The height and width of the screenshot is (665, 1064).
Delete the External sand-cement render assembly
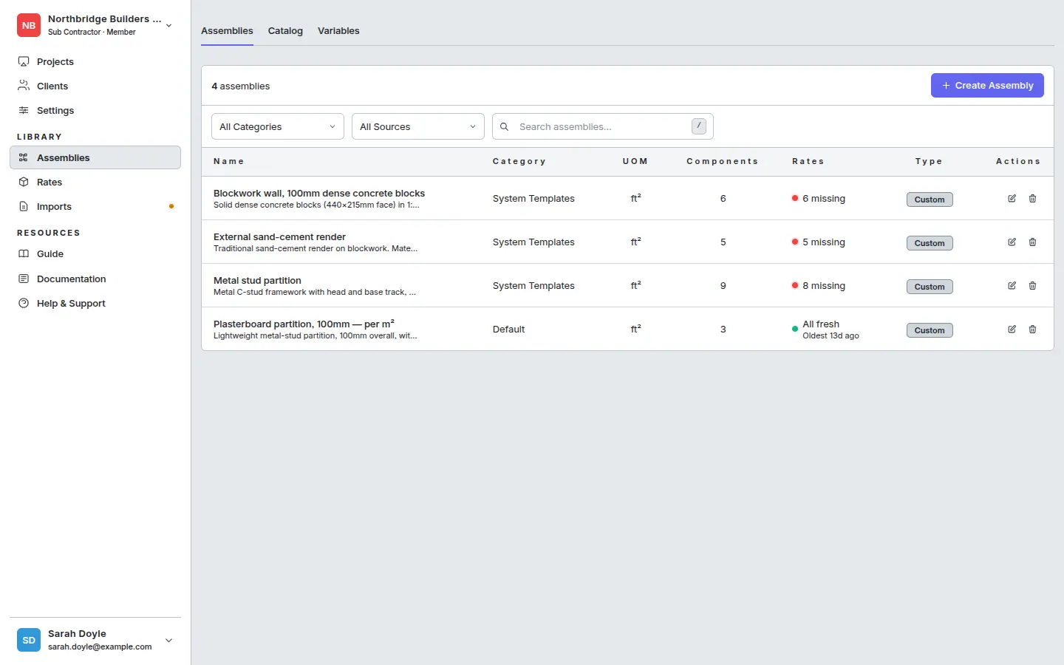coord(1033,242)
